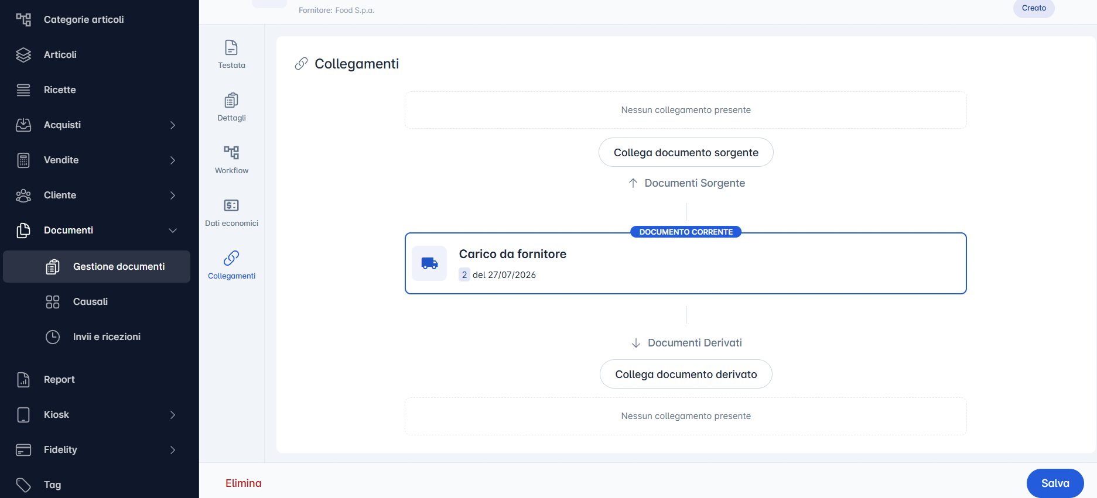Click the Invii e ricezioni clock icon
Image resolution: width=1097 pixels, height=498 pixels.
point(53,336)
